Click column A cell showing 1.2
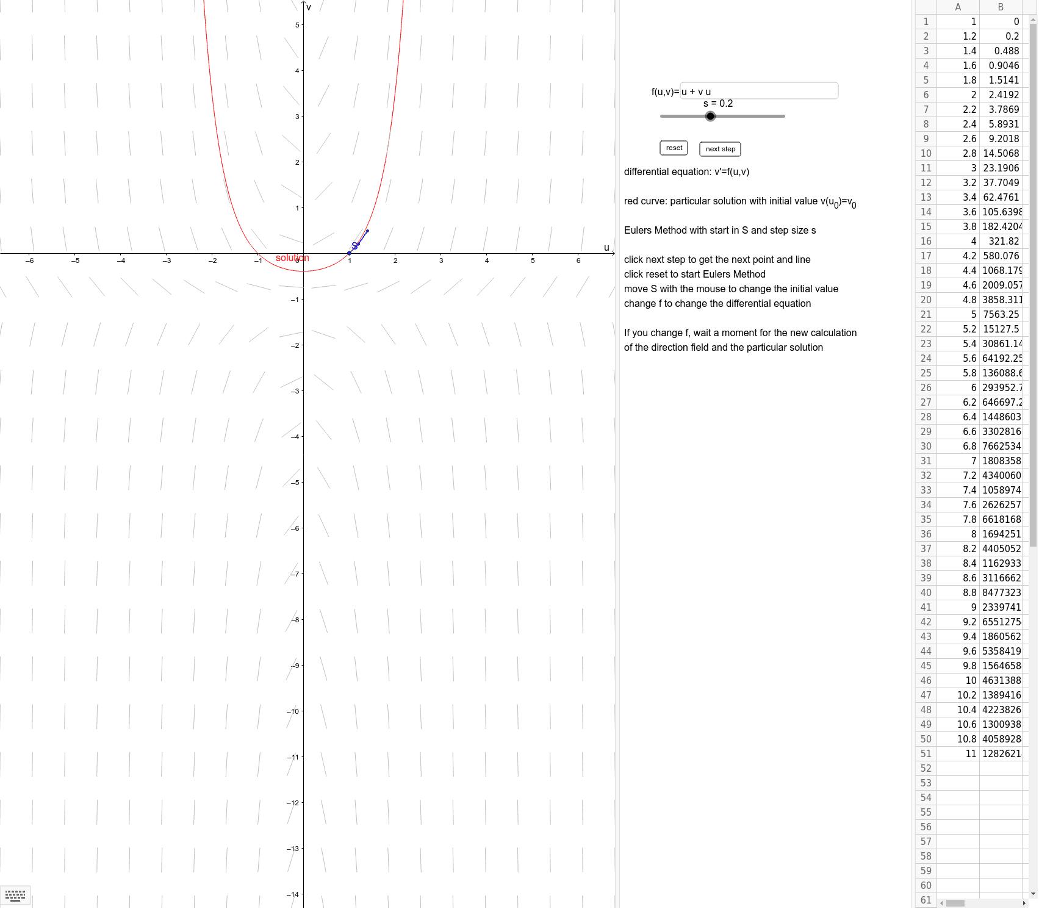Screen dimensions: 1039x909 [x=958, y=36]
